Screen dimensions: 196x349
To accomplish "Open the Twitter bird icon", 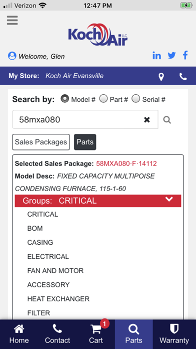I will click(171, 55).
